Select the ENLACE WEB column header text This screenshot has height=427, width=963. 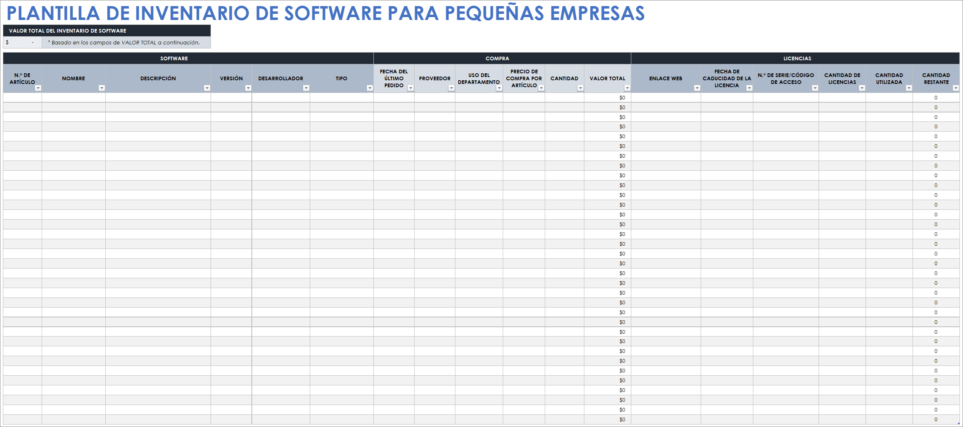[x=666, y=79]
